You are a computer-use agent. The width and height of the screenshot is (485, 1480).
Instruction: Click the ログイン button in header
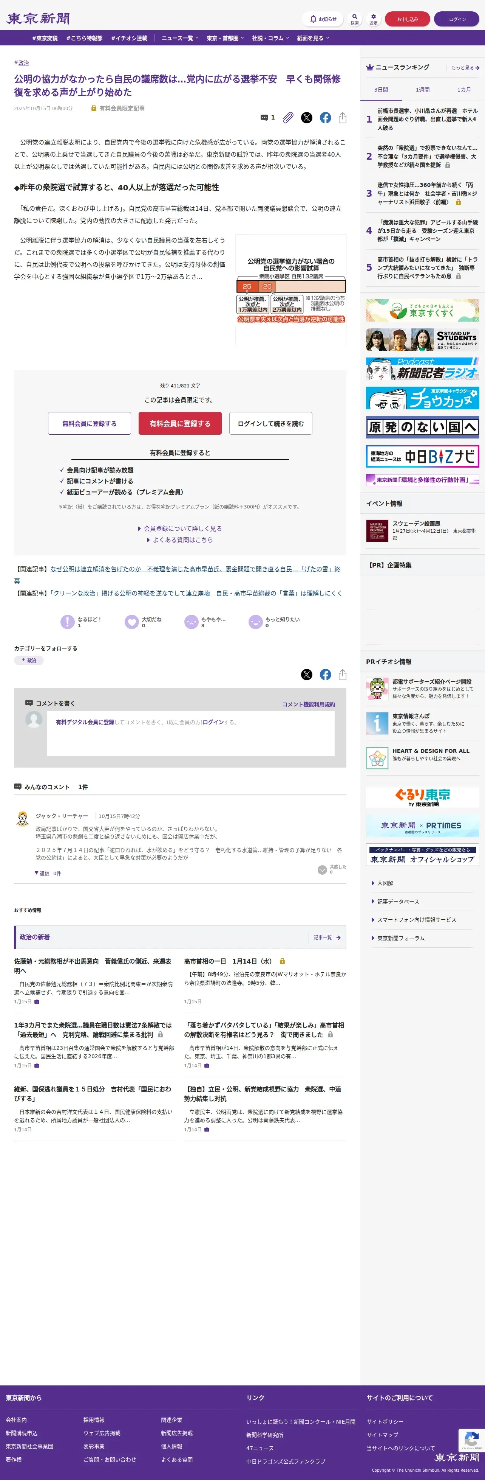pyautogui.click(x=457, y=19)
